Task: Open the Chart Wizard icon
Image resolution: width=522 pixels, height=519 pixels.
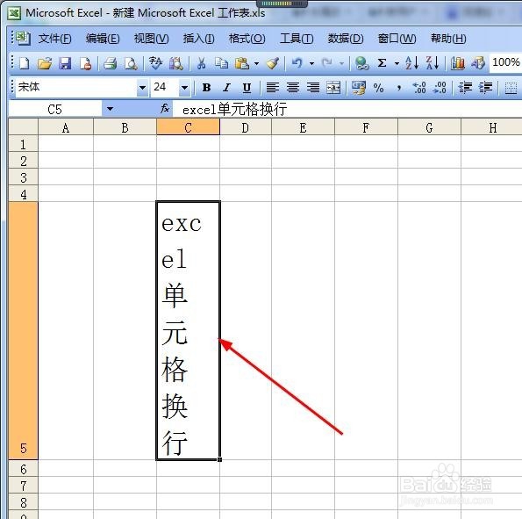Action: [458, 63]
